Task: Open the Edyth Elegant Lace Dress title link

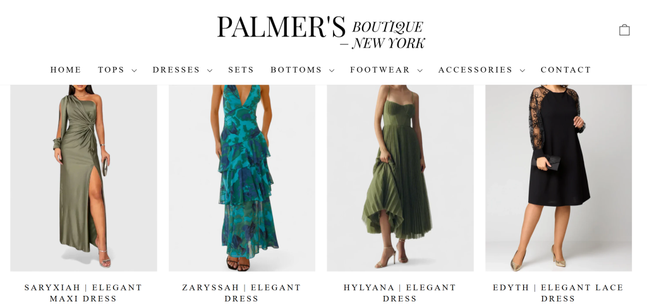Action: (x=559, y=293)
